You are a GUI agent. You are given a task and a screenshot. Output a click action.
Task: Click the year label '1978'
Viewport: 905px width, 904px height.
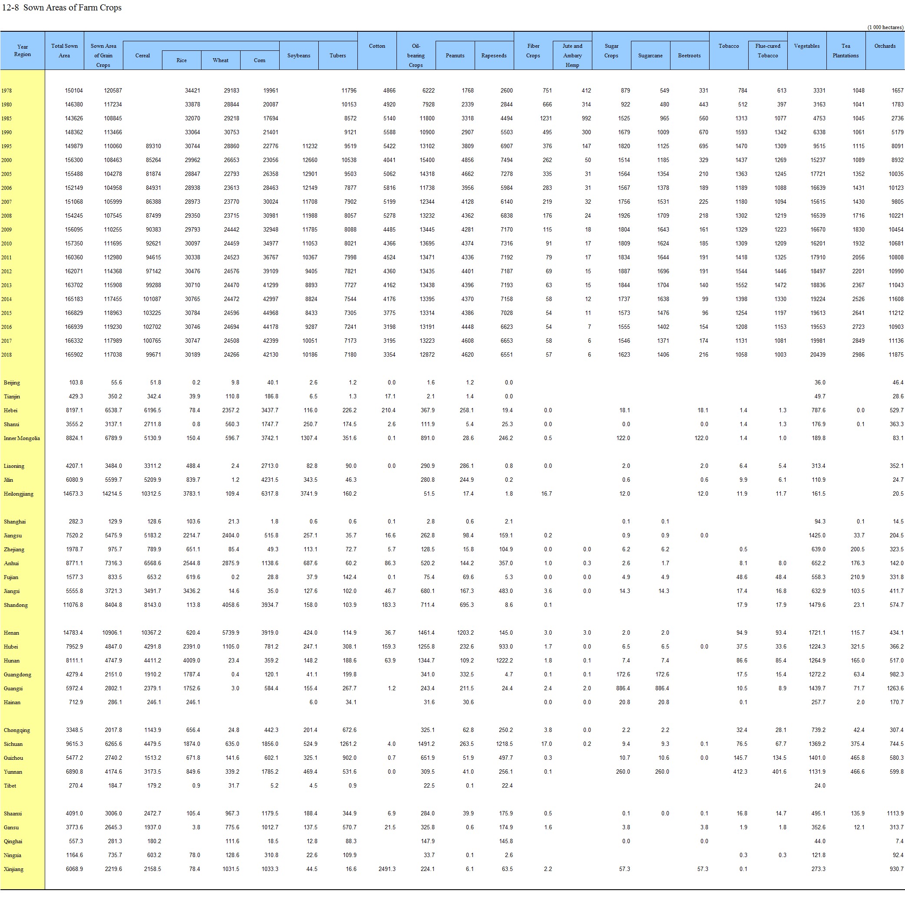(7, 91)
